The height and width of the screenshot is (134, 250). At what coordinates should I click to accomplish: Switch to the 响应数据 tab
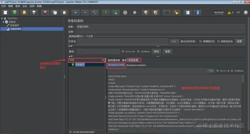tap(134, 60)
